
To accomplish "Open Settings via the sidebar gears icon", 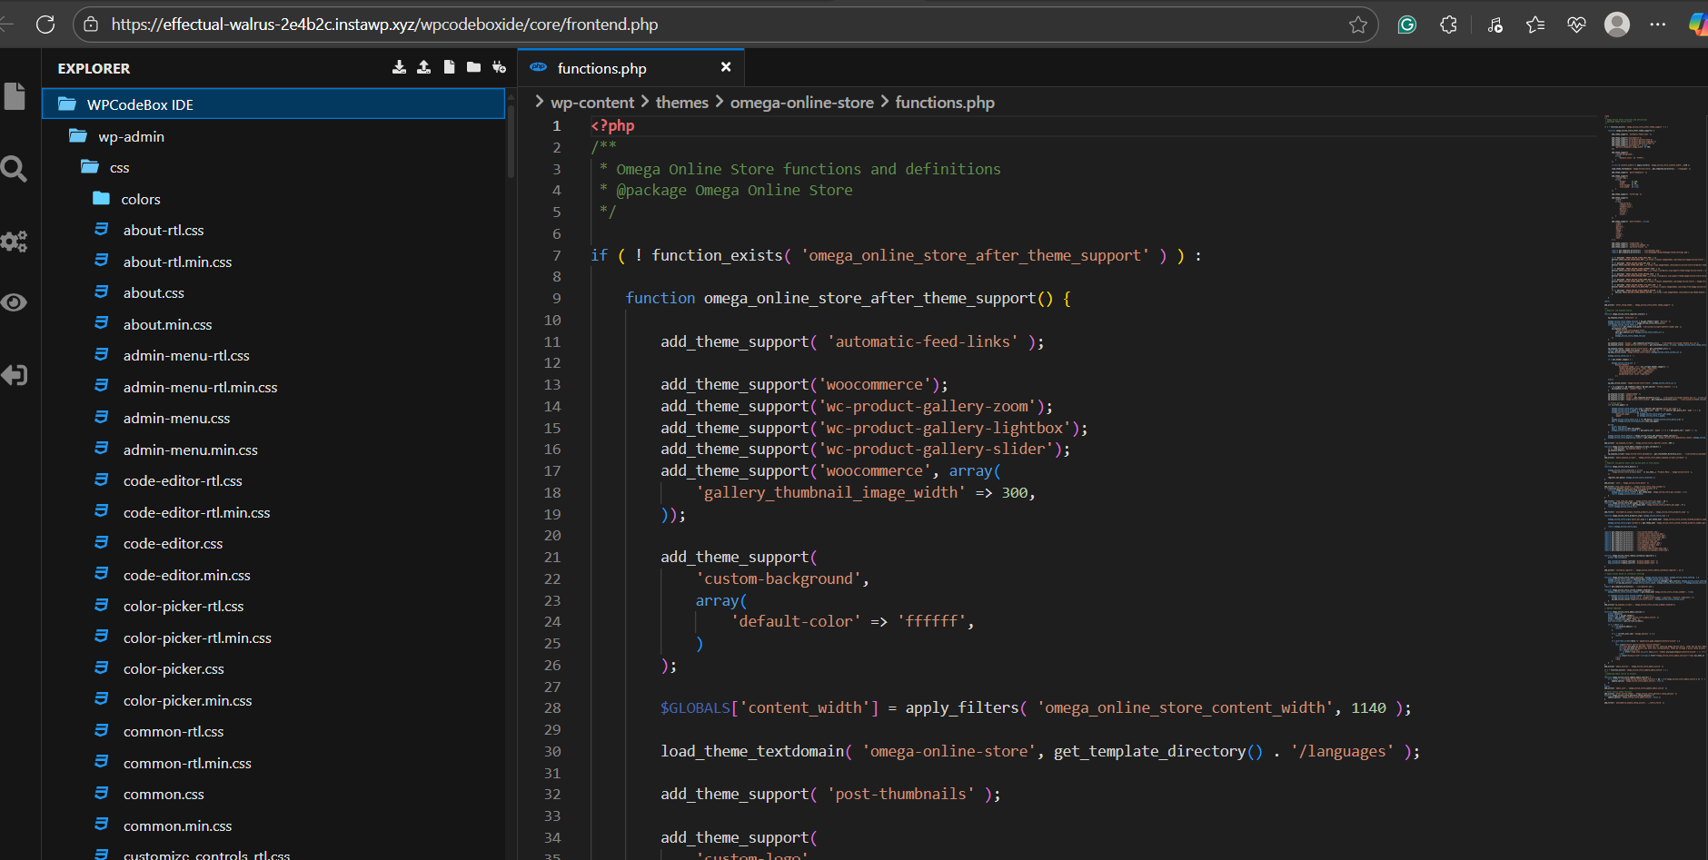I will (x=14, y=241).
